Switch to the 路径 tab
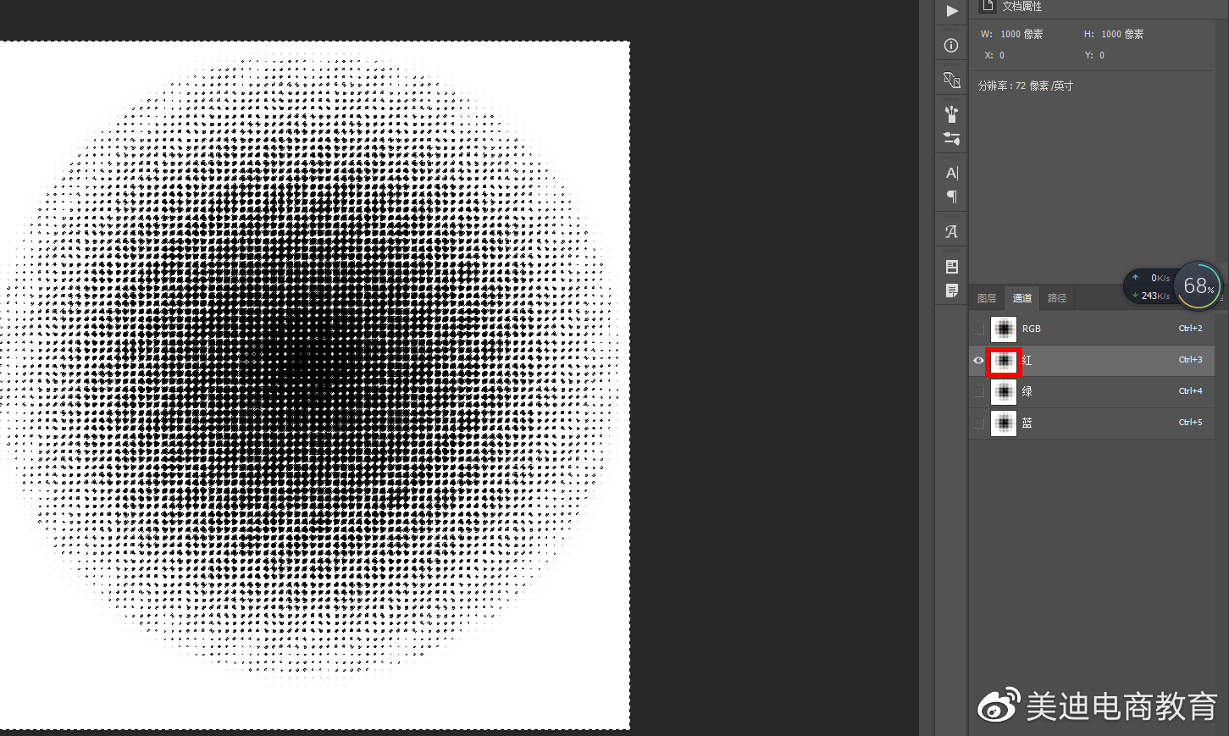 click(x=1057, y=298)
